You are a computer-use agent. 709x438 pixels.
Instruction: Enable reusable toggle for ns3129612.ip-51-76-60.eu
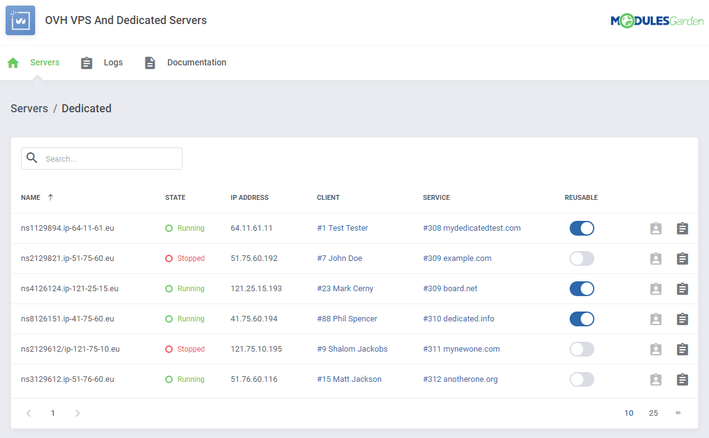tap(581, 379)
